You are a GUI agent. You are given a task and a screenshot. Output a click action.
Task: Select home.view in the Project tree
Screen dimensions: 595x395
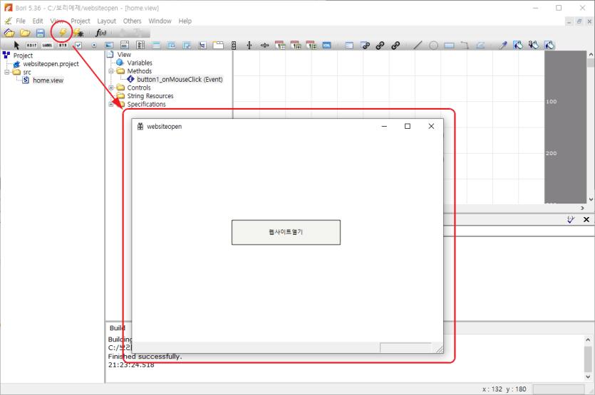tap(48, 80)
